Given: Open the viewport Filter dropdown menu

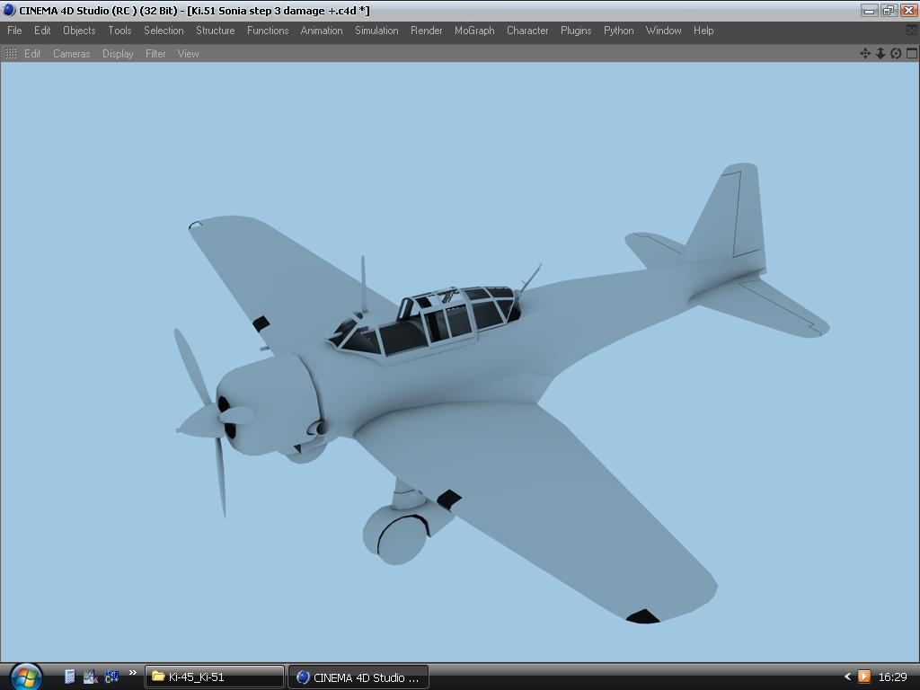Looking at the screenshot, I should tap(155, 54).
